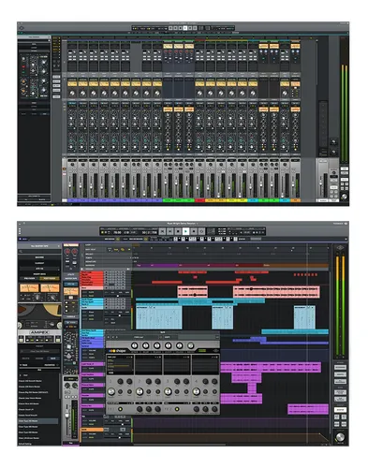Screen dimensions: 368x468
Task: Click the Record button in lower transport bar
Action: coord(194,231)
